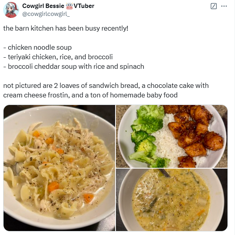Open the Cowgirl Bessie display name link

tap(43, 6)
